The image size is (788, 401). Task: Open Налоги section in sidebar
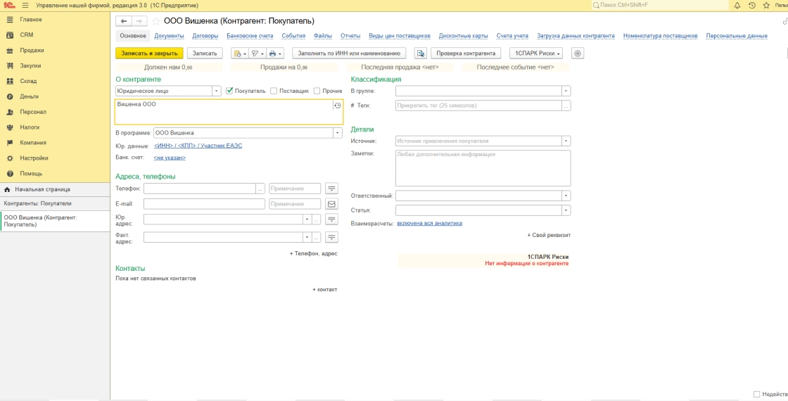[55, 127]
